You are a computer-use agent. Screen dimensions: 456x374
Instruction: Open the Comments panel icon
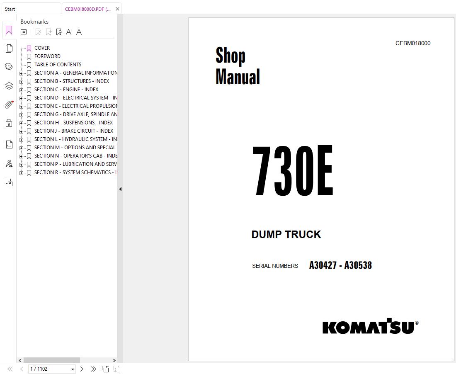pos(9,67)
